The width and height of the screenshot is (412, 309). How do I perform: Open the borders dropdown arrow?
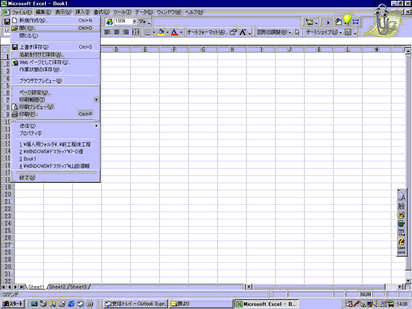[154, 33]
